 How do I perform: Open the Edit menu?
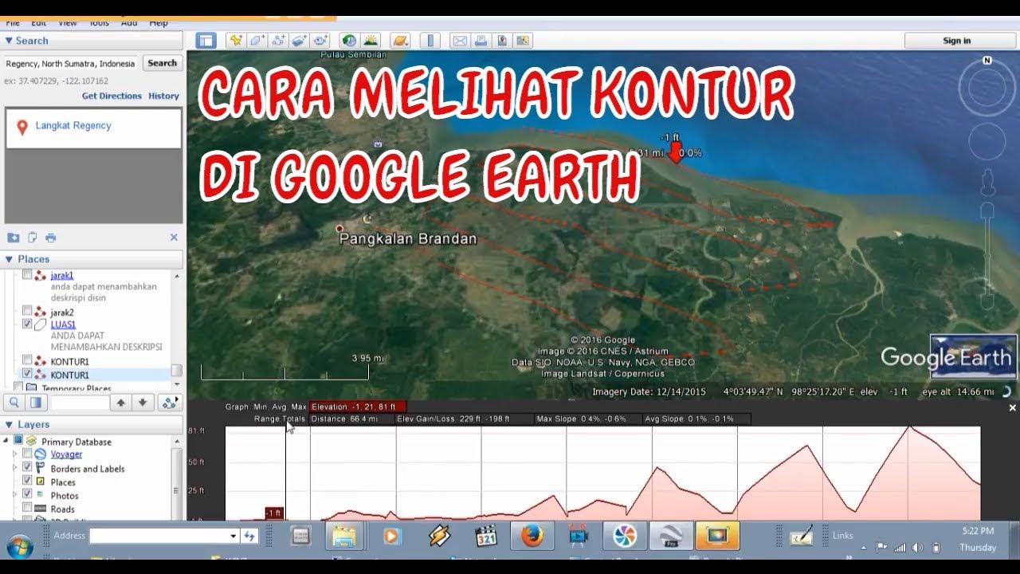pos(38,24)
